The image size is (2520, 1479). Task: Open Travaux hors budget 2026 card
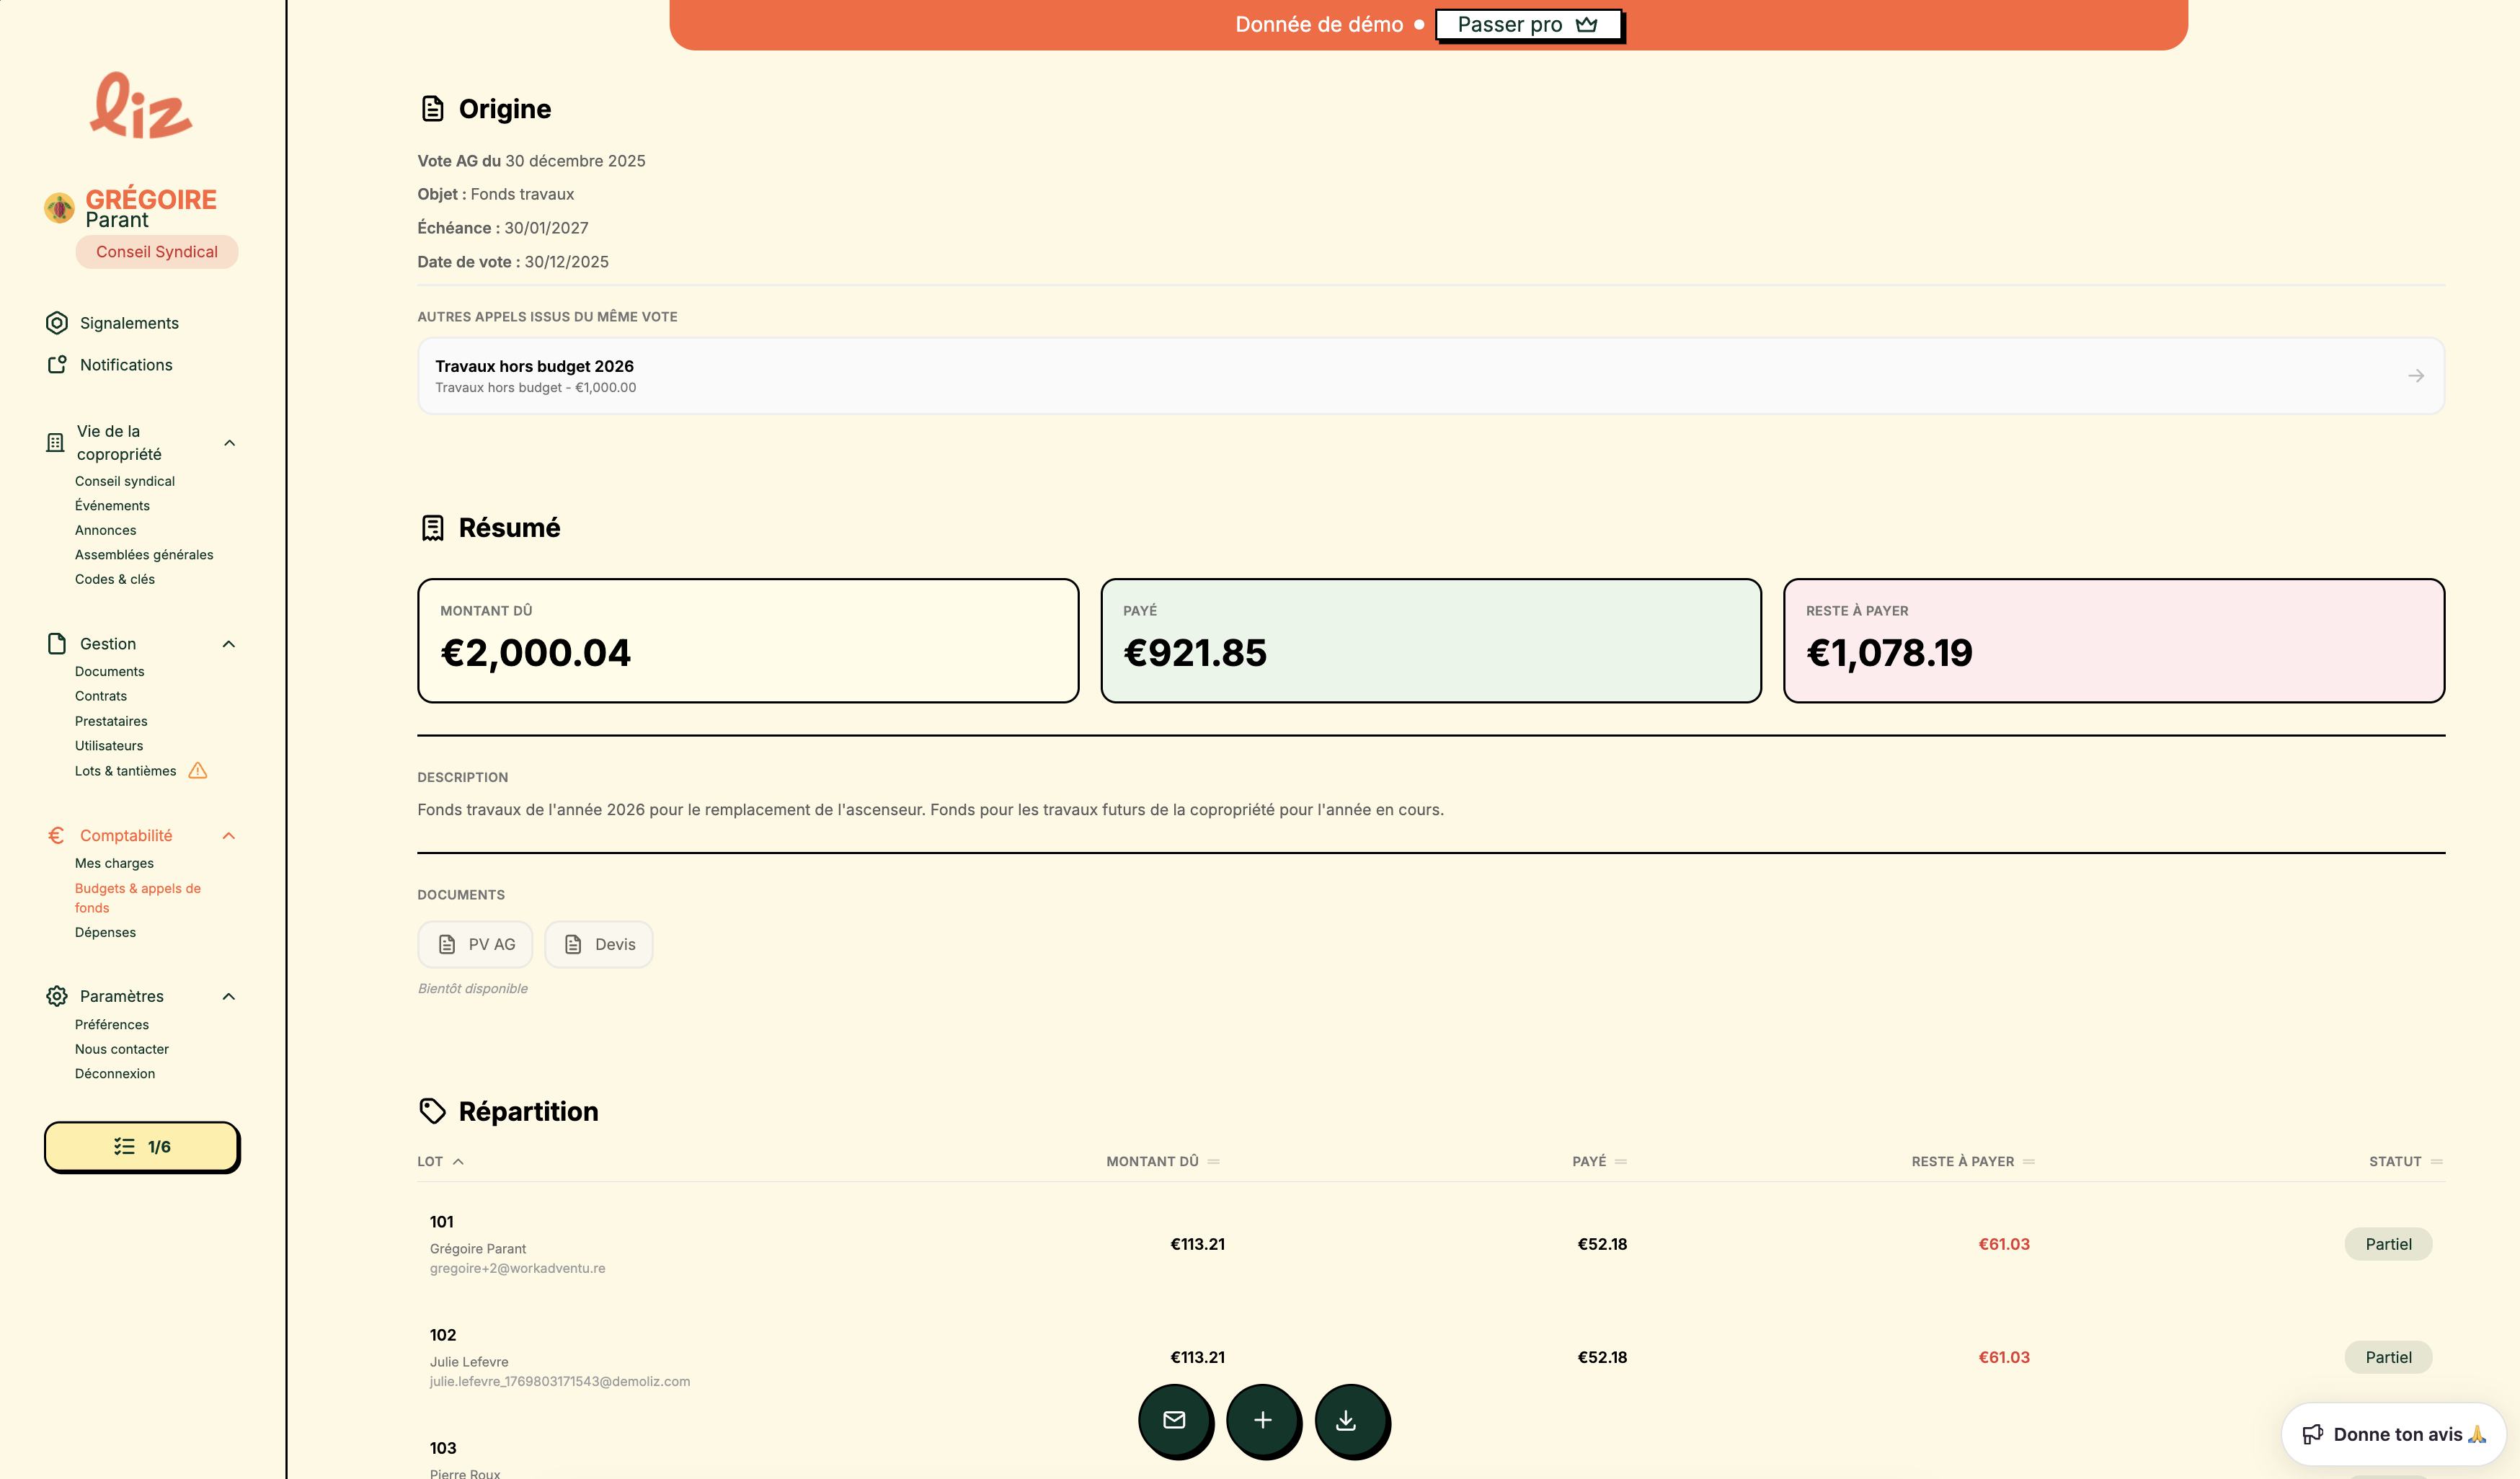(x=1431, y=376)
